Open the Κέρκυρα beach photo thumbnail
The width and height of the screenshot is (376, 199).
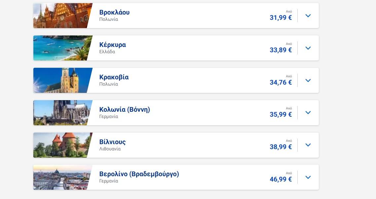(x=61, y=48)
